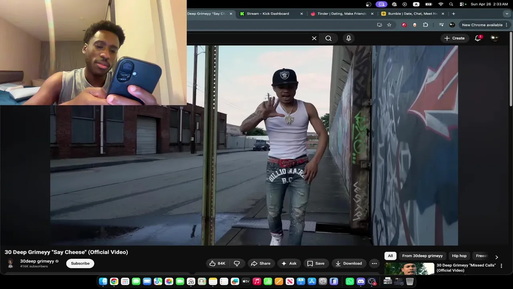Select the Hip hop chip

point(459,256)
